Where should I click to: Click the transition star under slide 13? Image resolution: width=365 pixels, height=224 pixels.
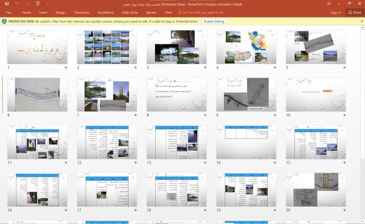coord(205,163)
